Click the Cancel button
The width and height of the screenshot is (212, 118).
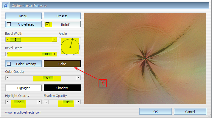tap(190, 112)
